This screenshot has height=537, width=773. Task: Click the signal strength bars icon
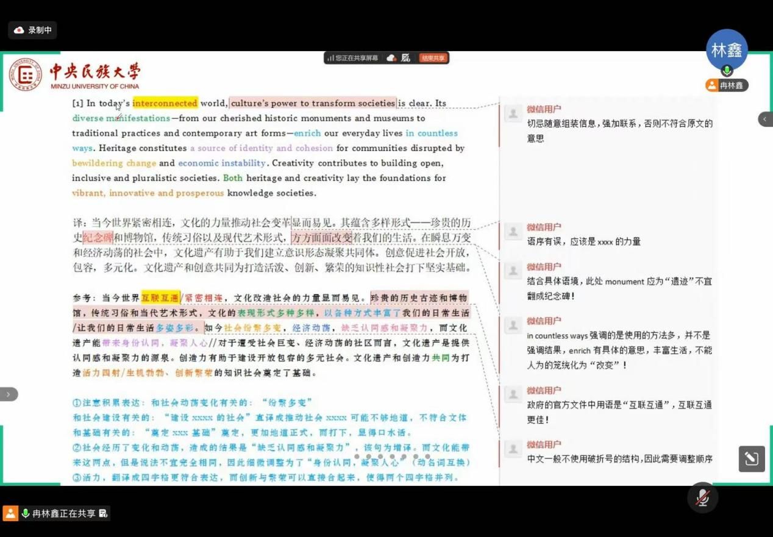click(330, 58)
